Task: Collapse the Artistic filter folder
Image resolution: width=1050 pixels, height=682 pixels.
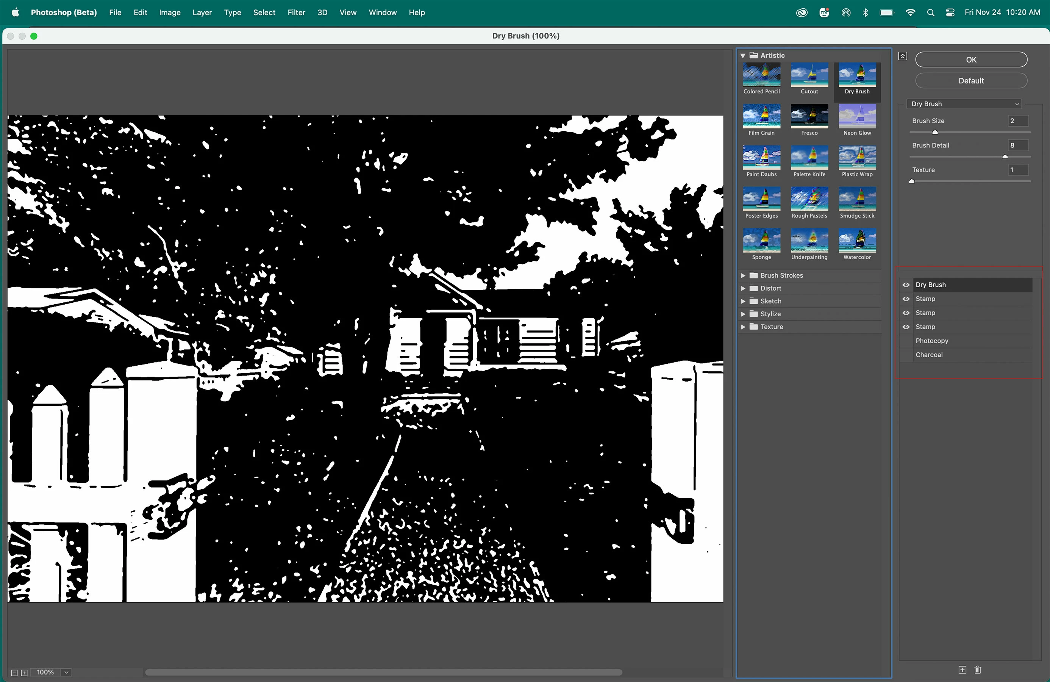Action: point(743,56)
